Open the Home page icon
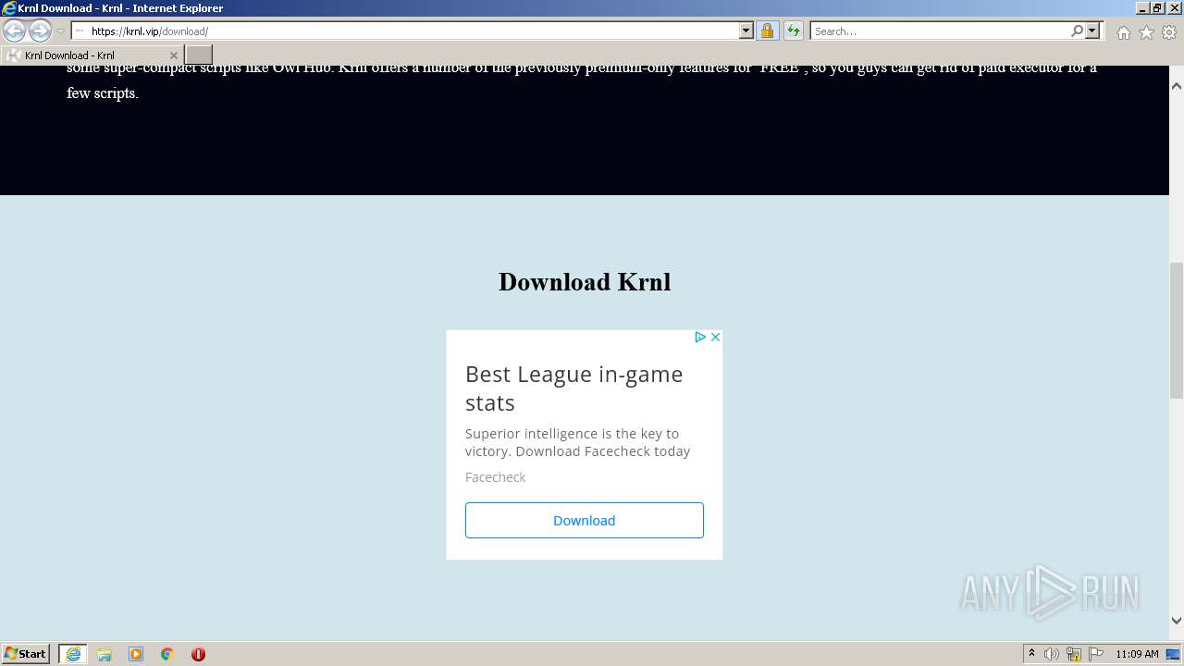Screen dimensions: 1184x666 point(1123,32)
